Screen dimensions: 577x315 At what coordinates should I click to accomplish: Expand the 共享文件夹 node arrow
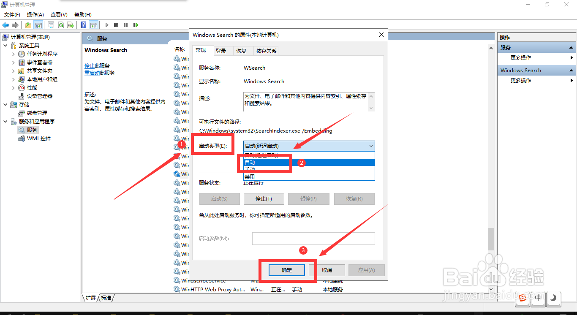pos(13,71)
